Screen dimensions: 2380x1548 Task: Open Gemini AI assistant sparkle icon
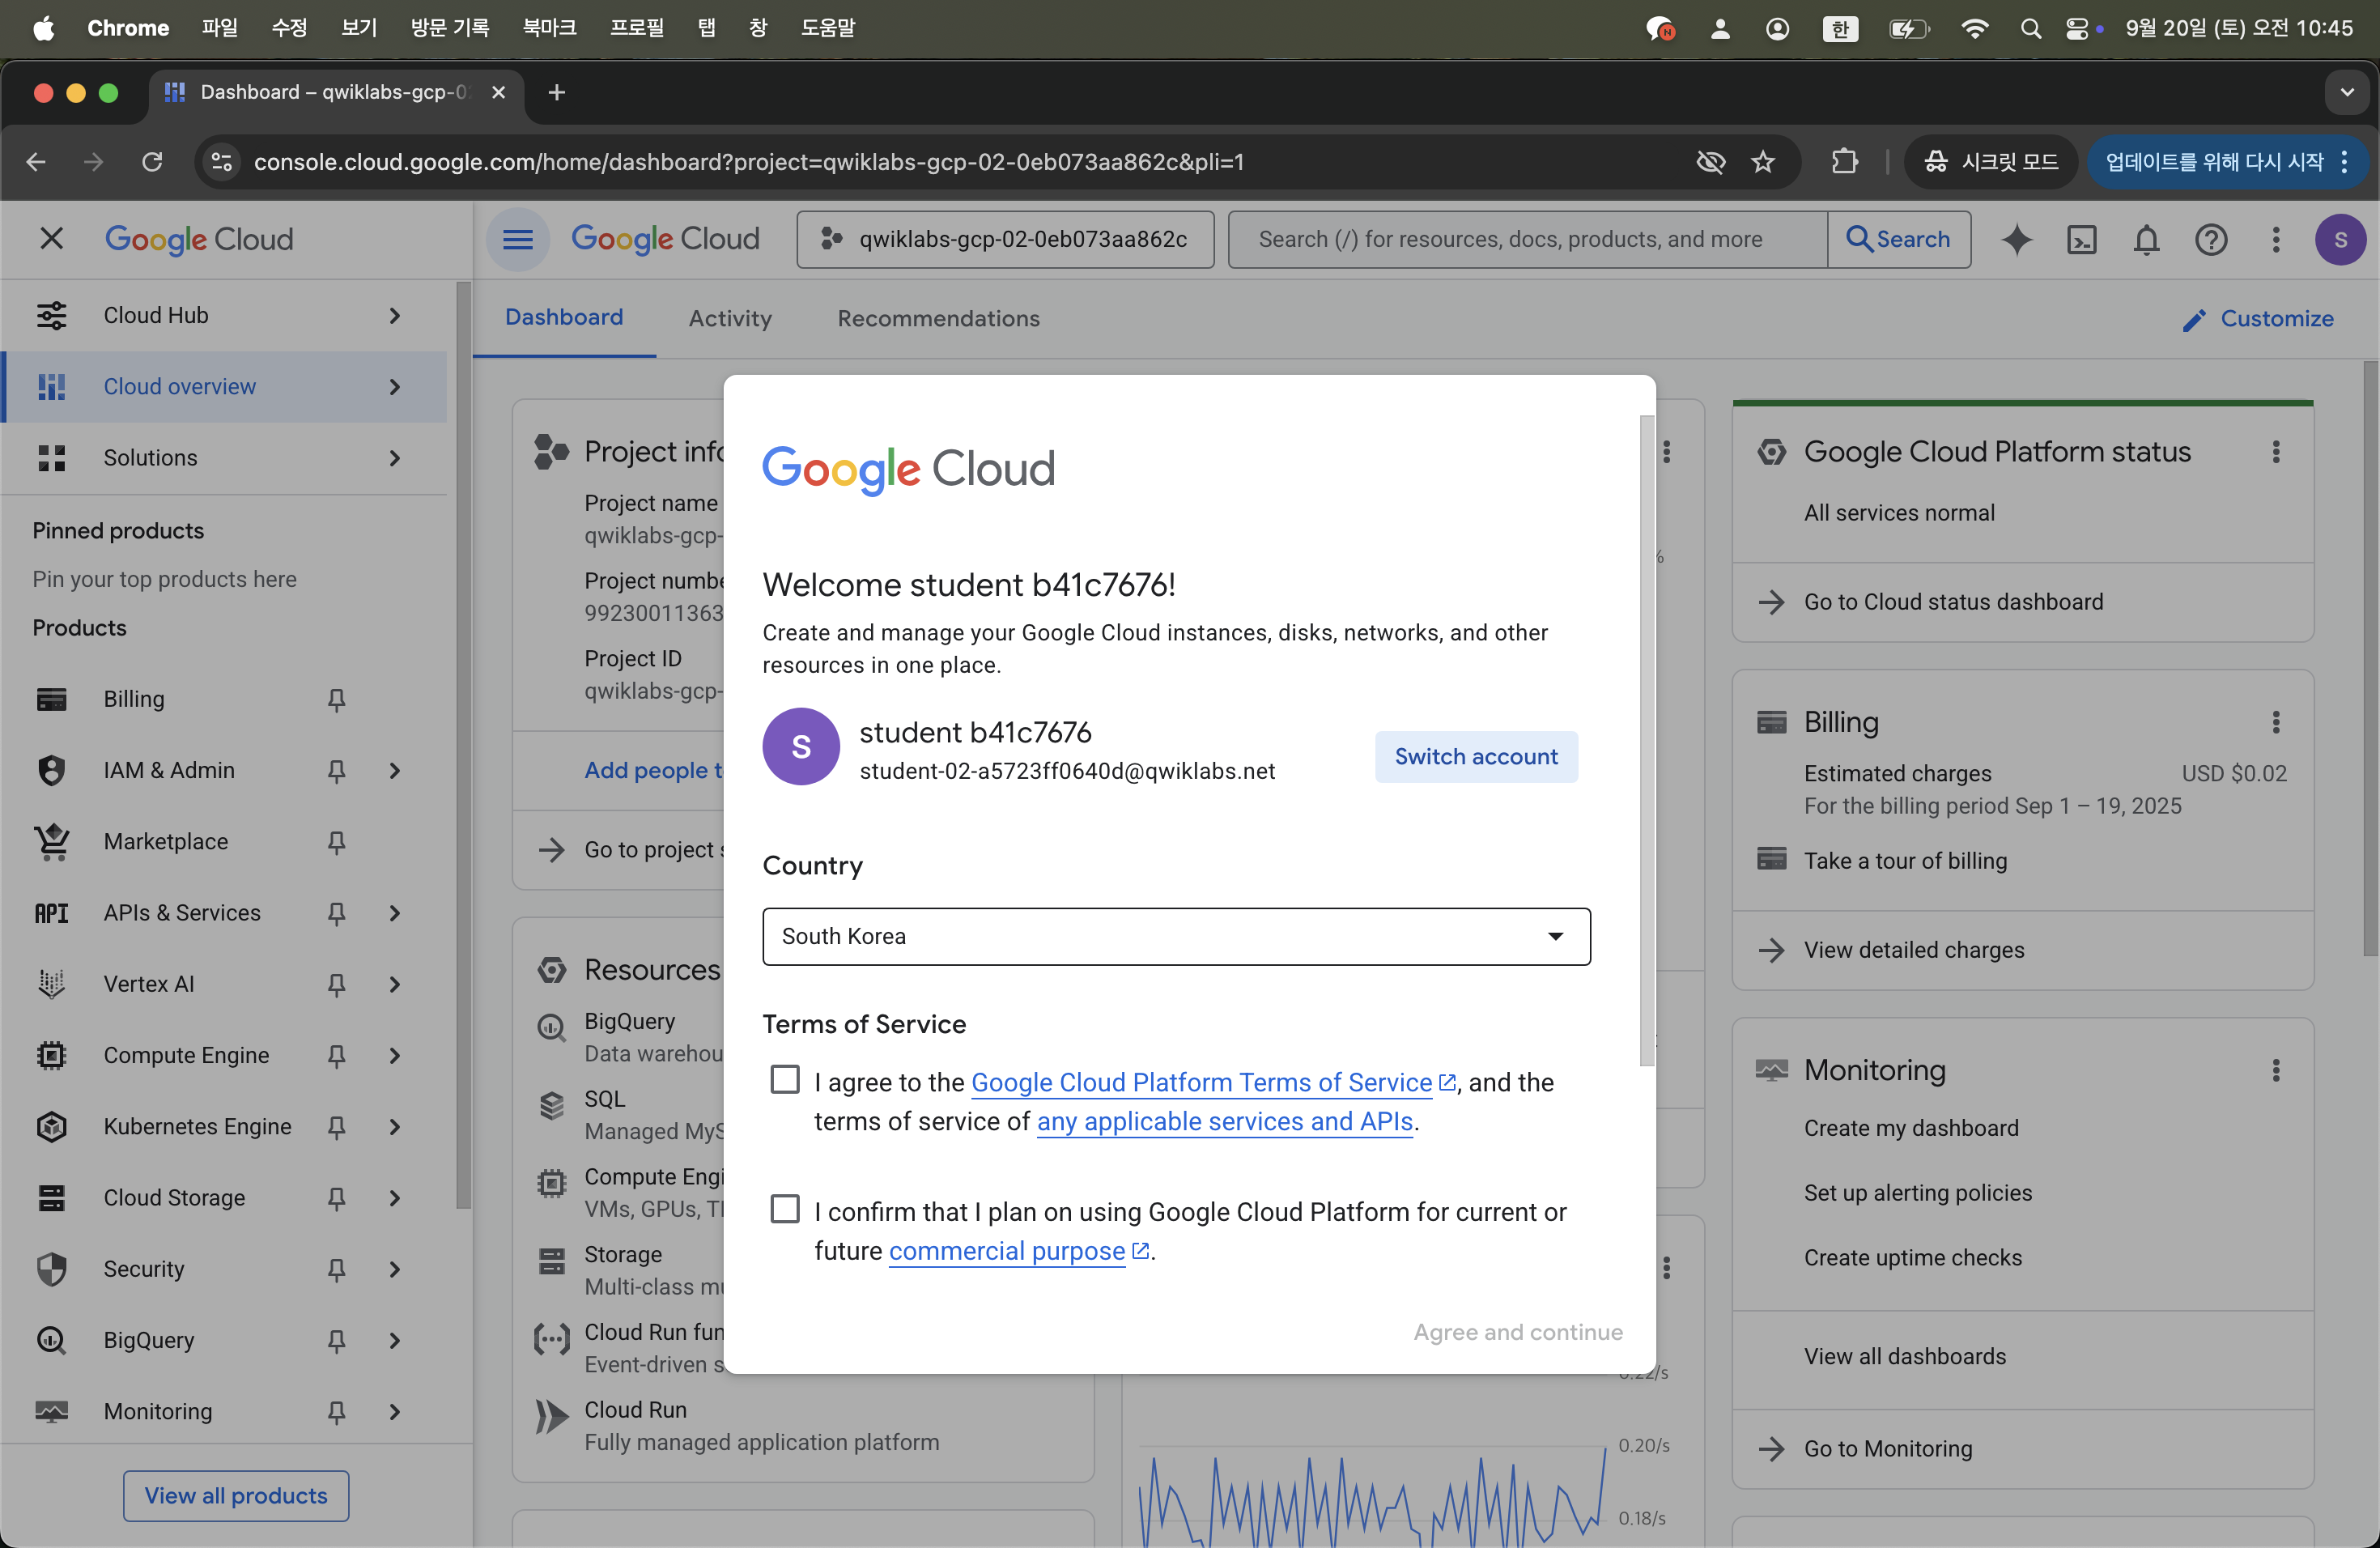point(2016,240)
